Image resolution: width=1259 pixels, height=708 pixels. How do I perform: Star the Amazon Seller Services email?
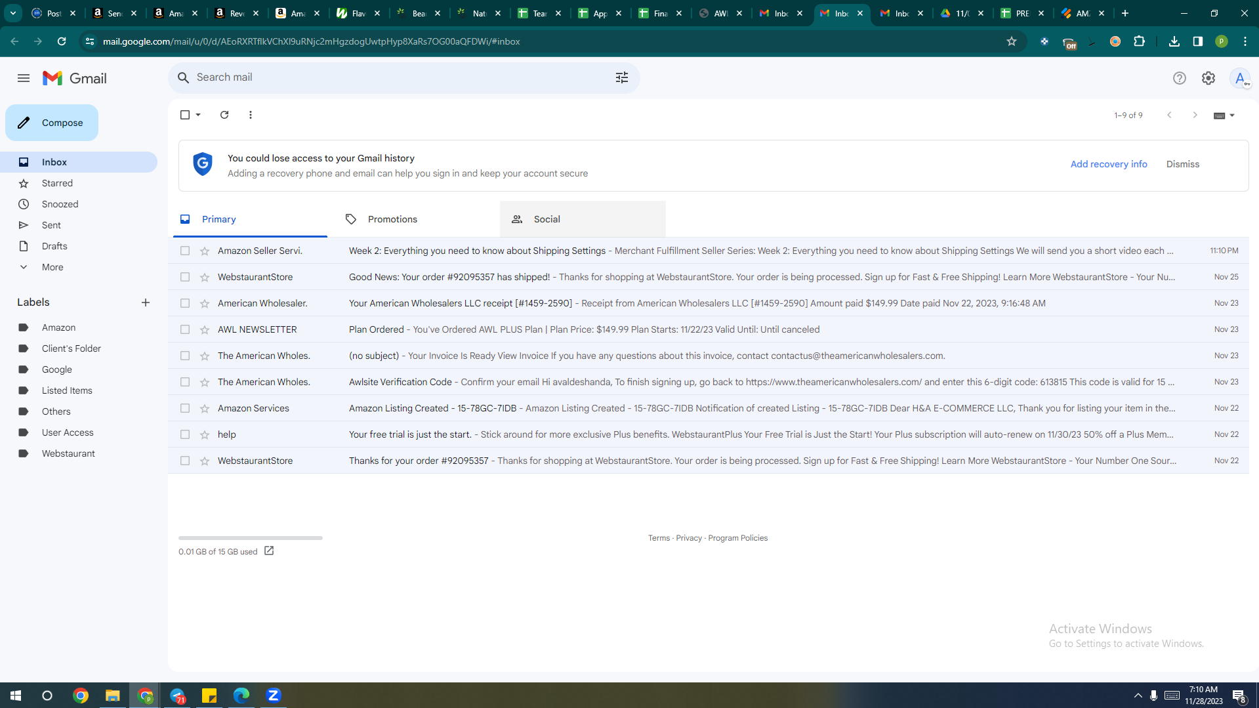point(205,251)
